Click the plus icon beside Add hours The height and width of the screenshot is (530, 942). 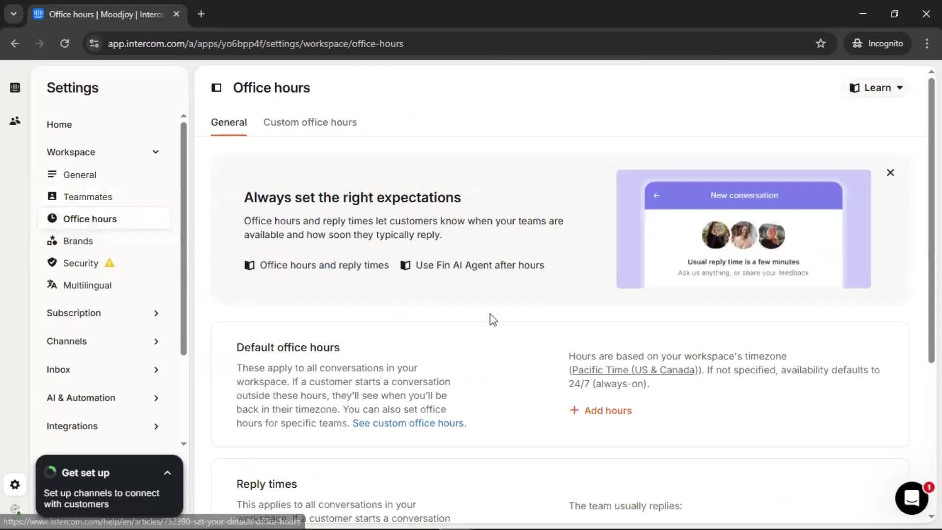point(574,410)
